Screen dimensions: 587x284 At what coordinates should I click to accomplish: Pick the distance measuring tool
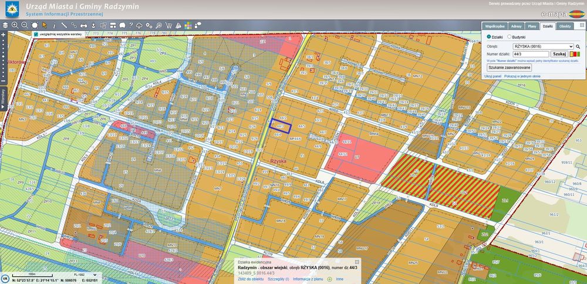point(64,25)
